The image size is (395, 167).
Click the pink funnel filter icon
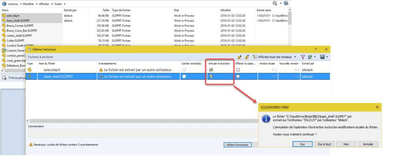click(x=303, y=57)
